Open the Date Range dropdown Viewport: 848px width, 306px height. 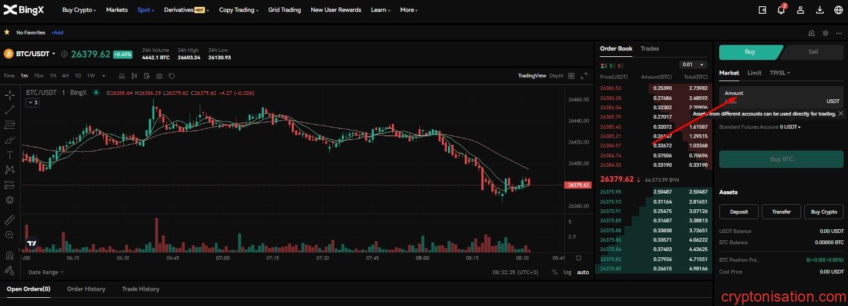click(x=46, y=272)
